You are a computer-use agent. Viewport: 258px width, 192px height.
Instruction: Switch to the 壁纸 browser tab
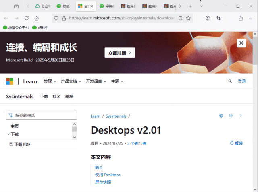[x=63, y=6]
